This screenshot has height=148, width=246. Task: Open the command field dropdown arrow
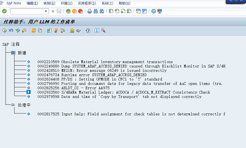pos(46,11)
